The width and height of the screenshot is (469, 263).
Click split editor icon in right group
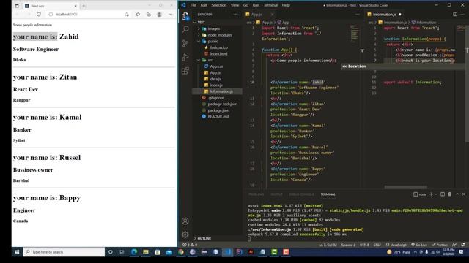tap(455, 14)
